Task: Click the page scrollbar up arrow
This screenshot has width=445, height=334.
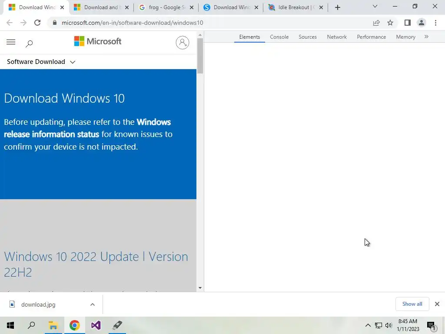Action: [200, 35]
